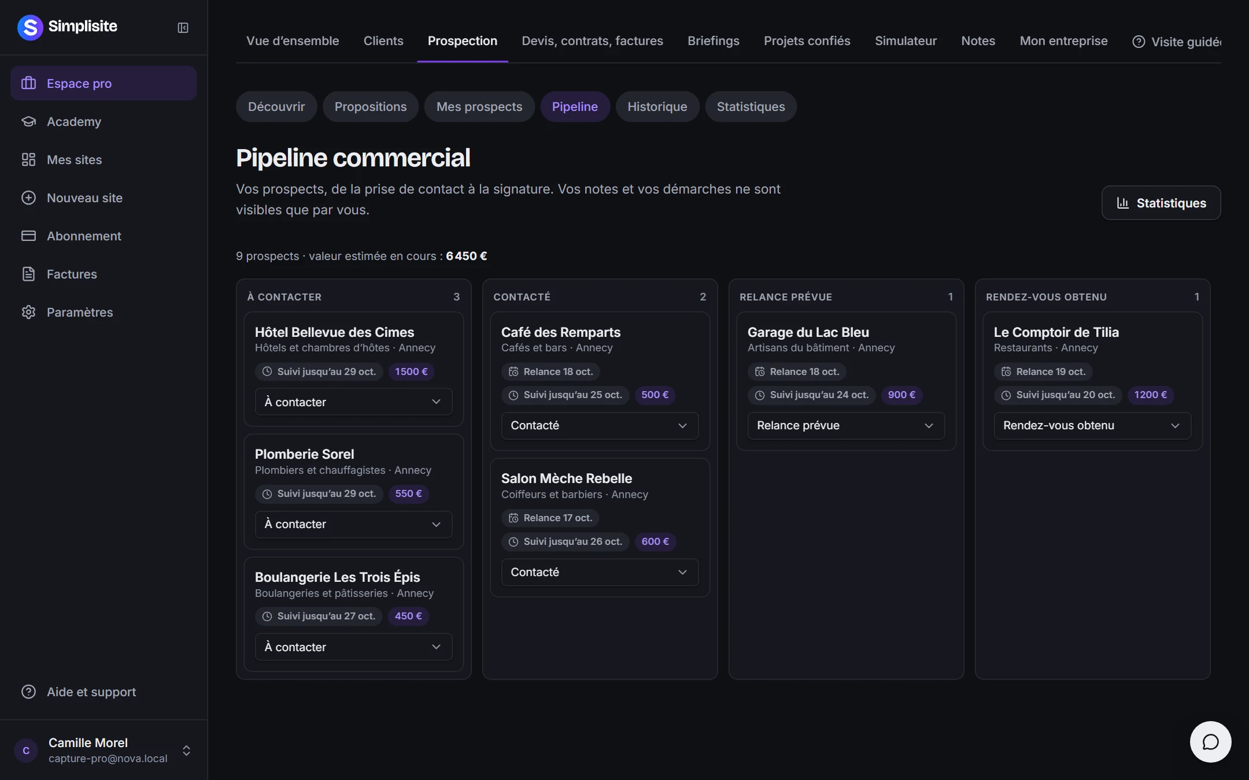1249x780 pixels.
Task: Open the chat bubble floating button
Action: tap(1210, 742)
